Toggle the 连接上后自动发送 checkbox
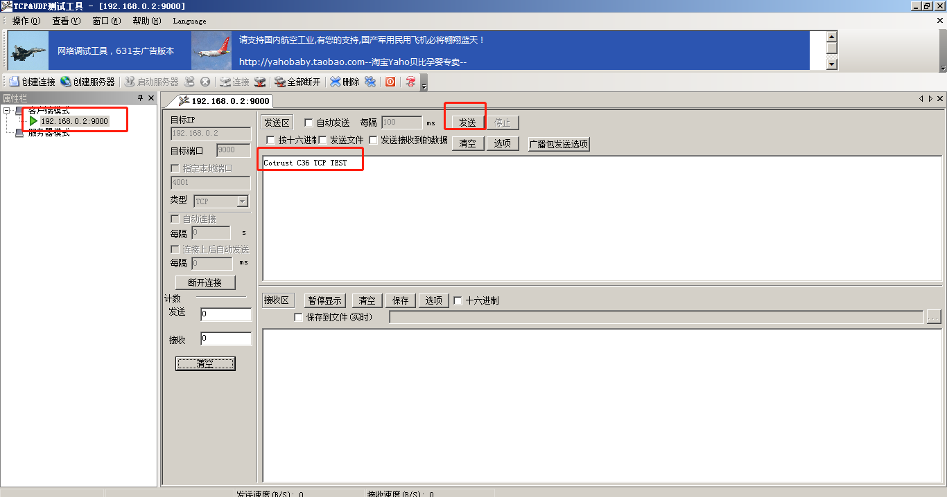This screenshot has width=947, height=497. pyautogui.click(x=175, y=249)
